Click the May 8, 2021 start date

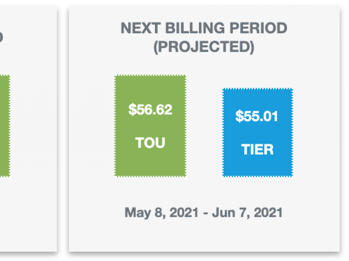pos(162,213)
